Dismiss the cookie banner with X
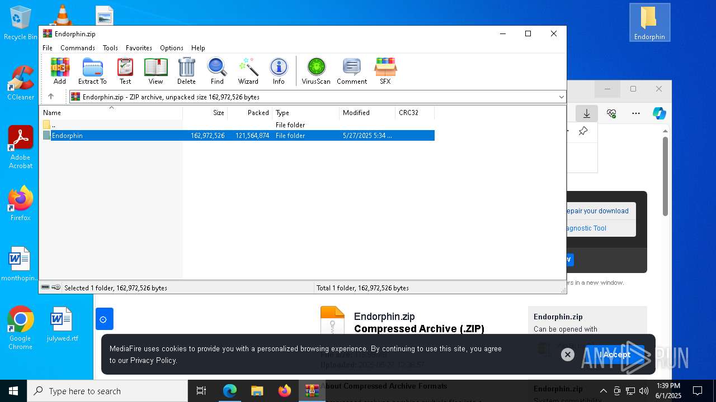 click(x=568, y=355)
